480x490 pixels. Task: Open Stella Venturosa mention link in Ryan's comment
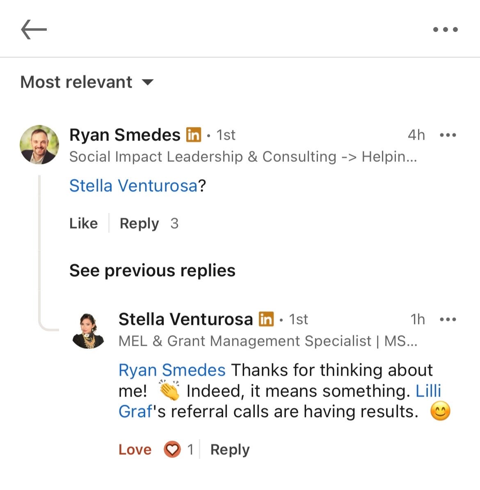click(133, 186)
